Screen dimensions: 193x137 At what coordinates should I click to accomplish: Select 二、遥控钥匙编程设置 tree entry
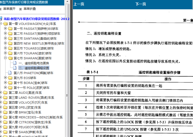[34, 68]
